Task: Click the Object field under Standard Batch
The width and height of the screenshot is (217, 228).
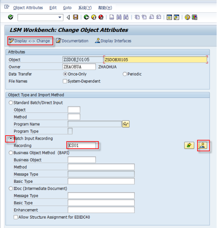Action: coord(74,110)
